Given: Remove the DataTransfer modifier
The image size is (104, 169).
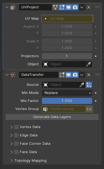Looking at the screenshot, I should [x=89, y=75].
